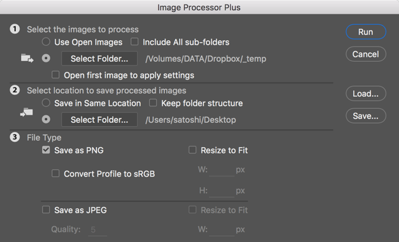Check Open first image to apply settings
This screenshot has height=242, width=399.
tap(55, 75)
